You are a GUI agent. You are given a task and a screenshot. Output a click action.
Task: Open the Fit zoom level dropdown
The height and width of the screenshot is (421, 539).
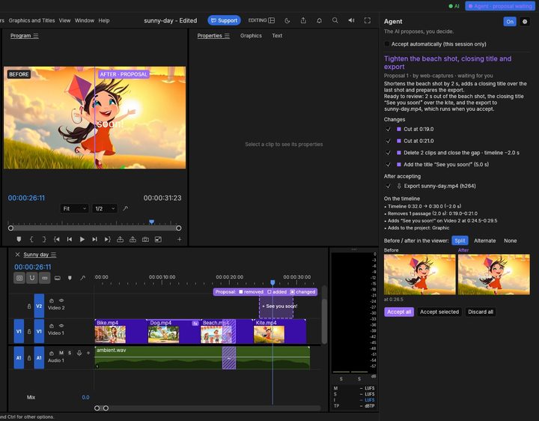pyautogui.click(x=74, y=208)
